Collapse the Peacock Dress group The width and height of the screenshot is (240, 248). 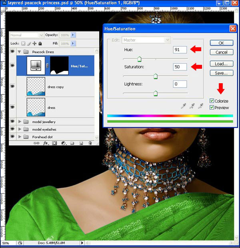pos(19,52)
